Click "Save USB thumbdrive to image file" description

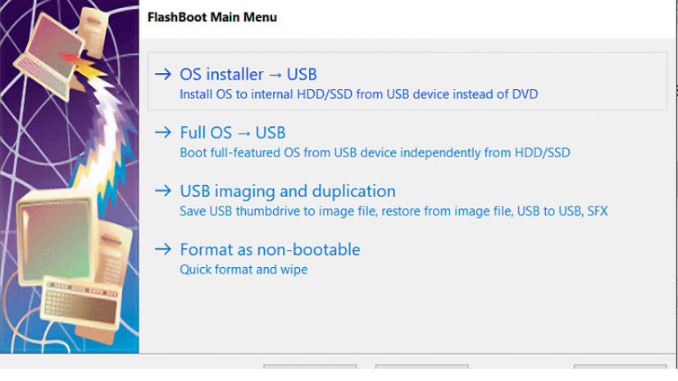pyautogui.click(x=394, y=211)
